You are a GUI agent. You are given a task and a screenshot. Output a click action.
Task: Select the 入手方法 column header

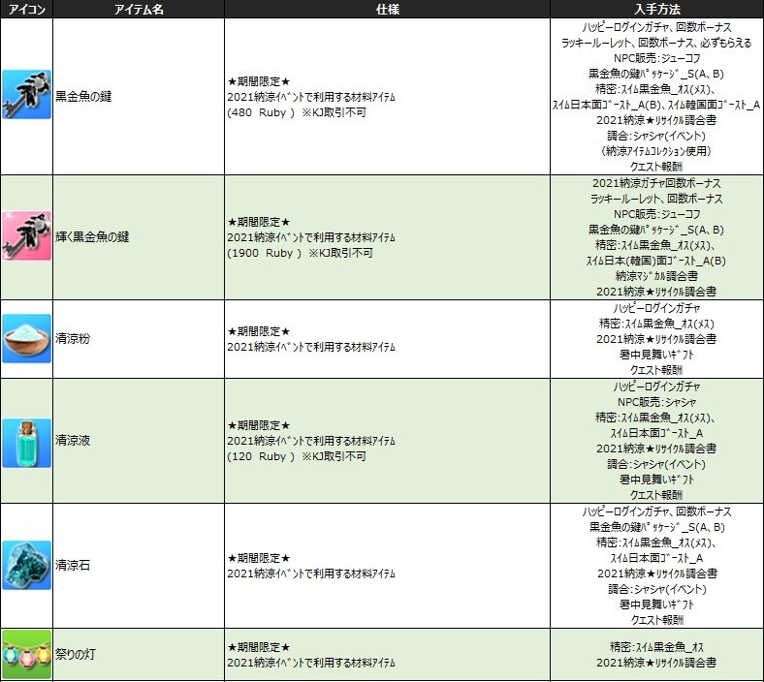[x=657, y=10]
